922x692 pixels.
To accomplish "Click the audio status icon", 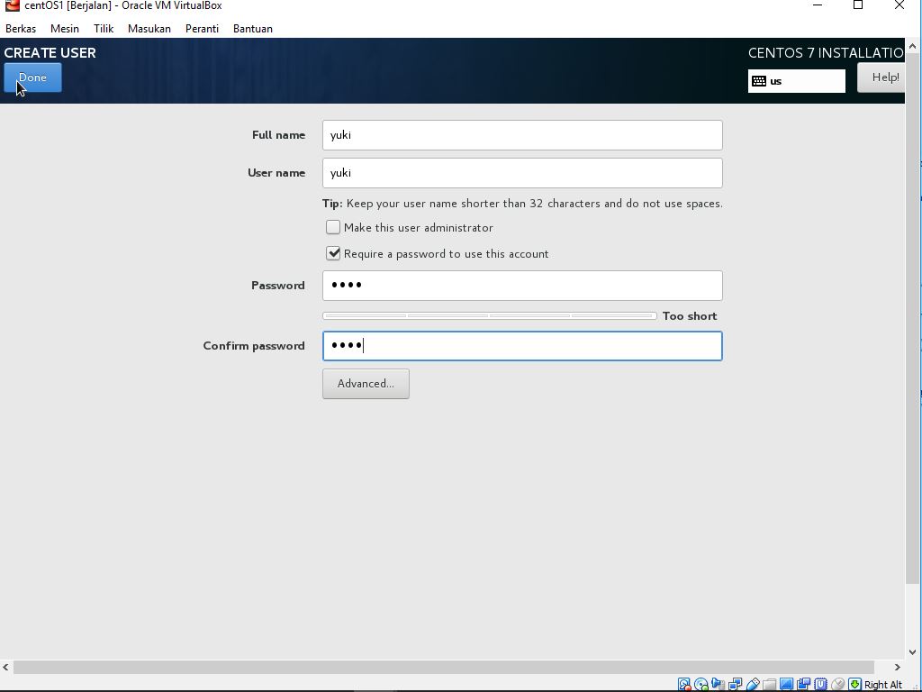I will click(718, 685).
